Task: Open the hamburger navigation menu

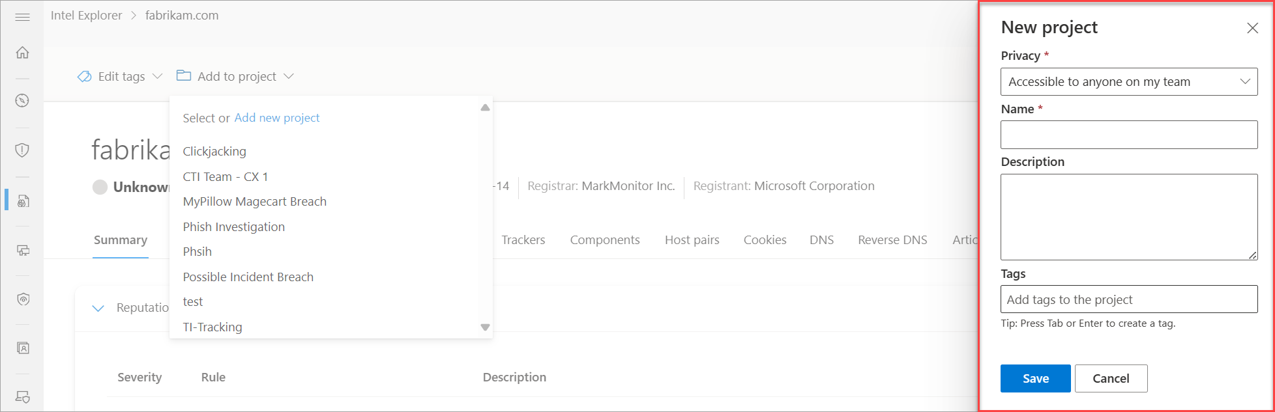Action: [22, 17]
